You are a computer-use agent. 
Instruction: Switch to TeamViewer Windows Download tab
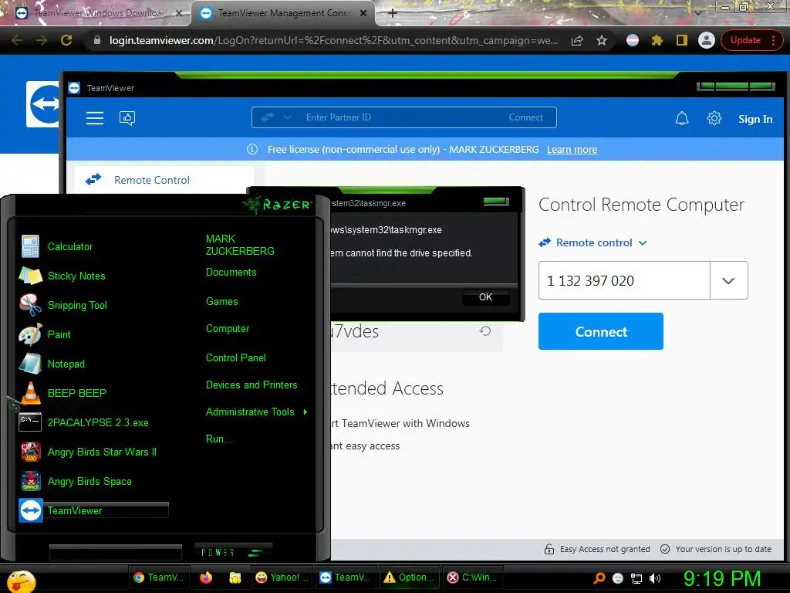click(x=98, y=13)
